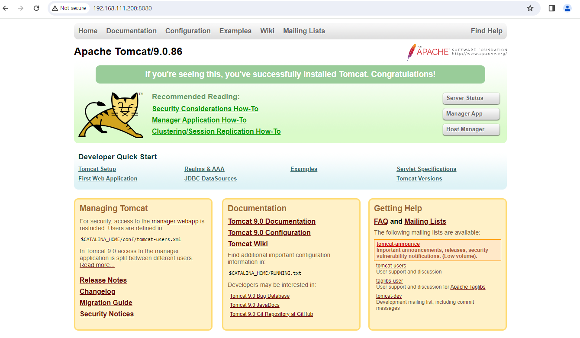
Task: Open the Tomcat Wiki link
Action: pos(248,244)
